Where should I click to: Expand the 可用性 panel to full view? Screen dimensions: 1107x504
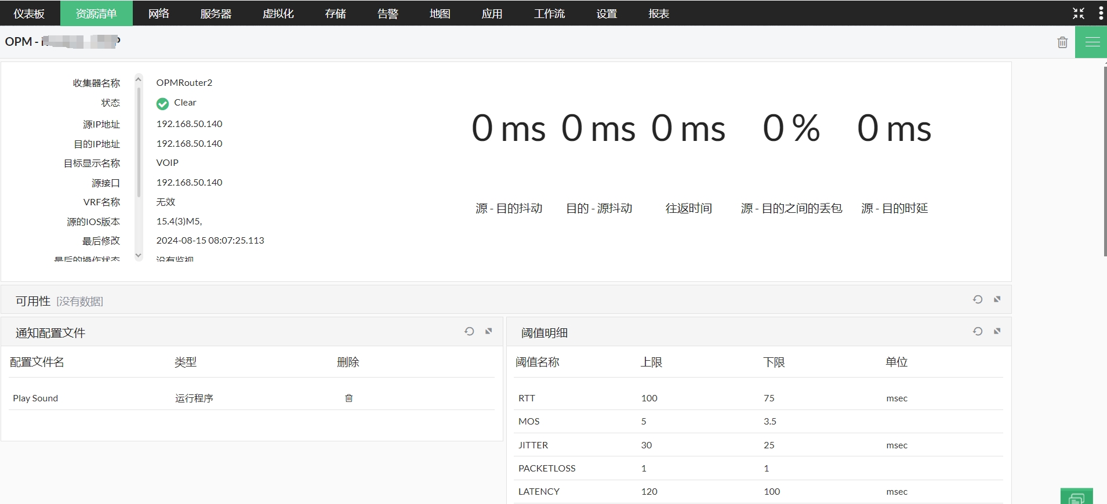click(997, 299)
